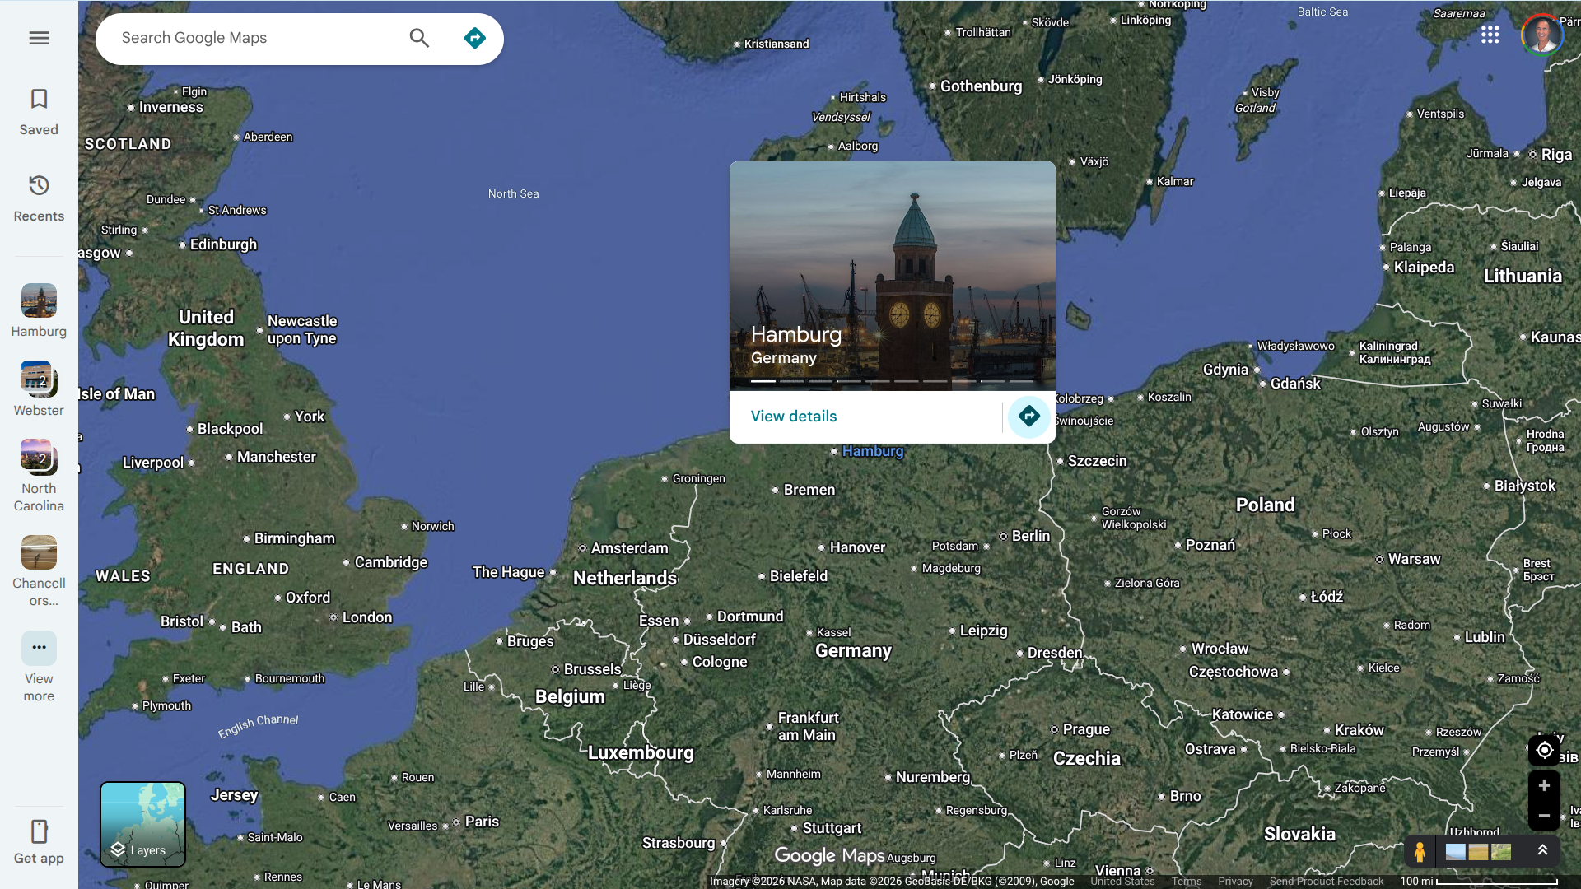Show your current location

(1544, 750)
